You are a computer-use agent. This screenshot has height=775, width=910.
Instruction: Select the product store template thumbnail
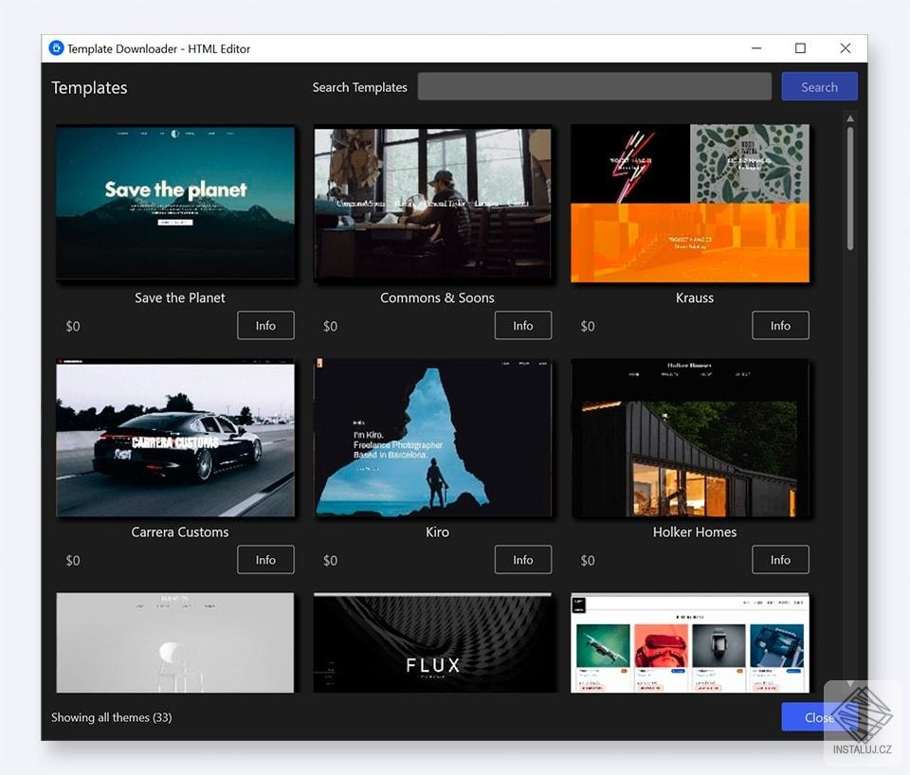[689, 642]
